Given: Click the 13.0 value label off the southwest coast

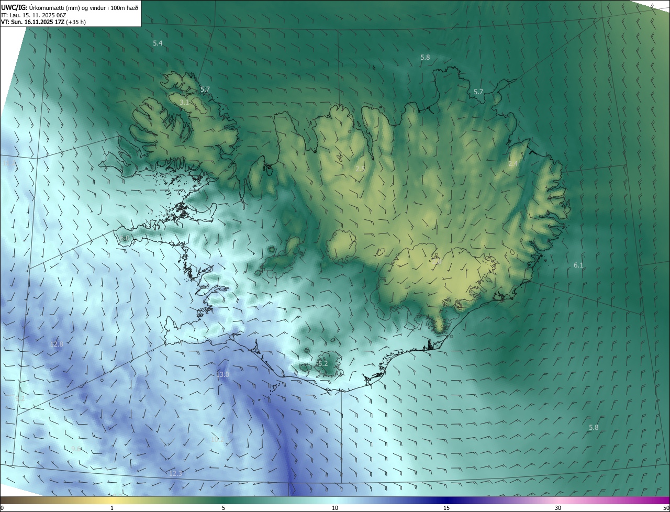Looking at the screenshot, I should tap(222, 375).
